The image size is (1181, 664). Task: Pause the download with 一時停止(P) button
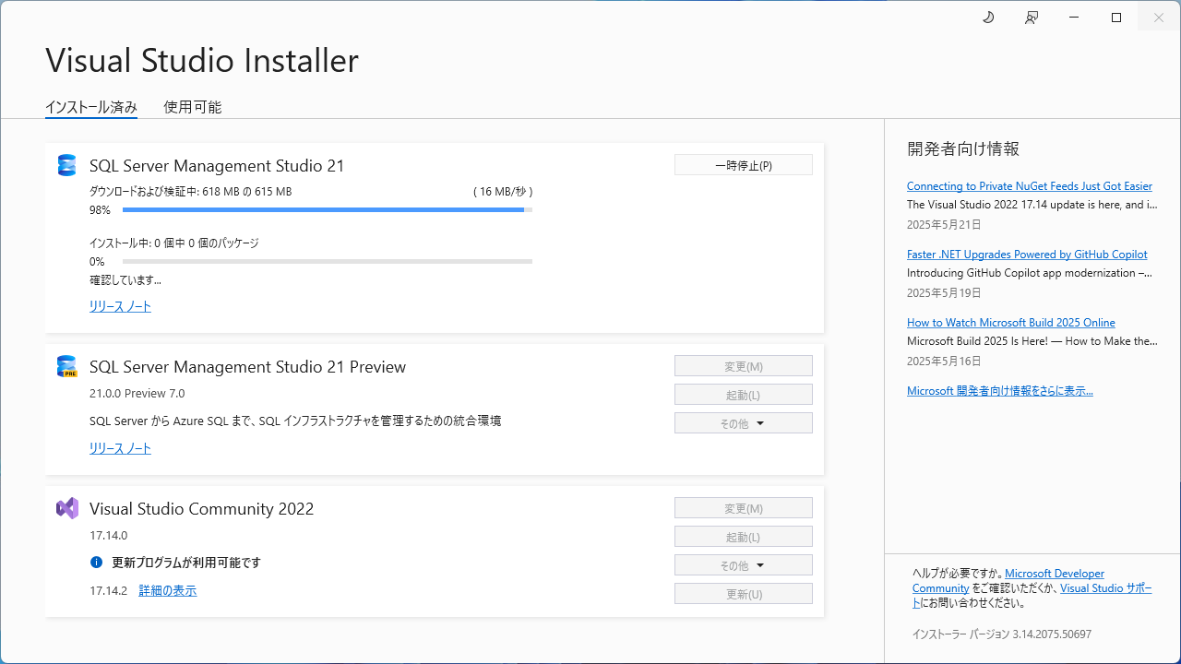click(x=744, y=165)
